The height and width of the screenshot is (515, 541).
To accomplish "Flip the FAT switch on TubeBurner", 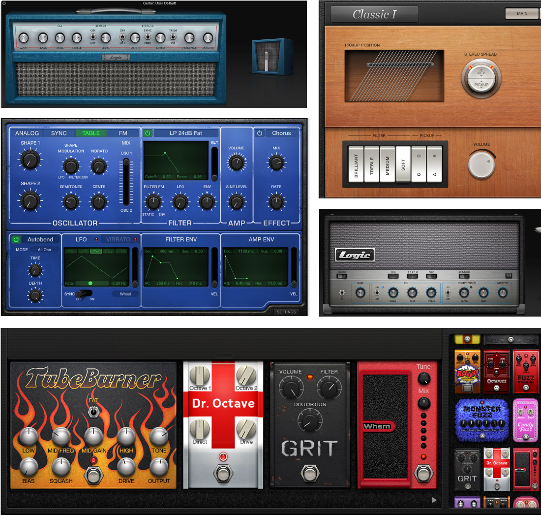I will pyautogui.click(x=93, y=411).
